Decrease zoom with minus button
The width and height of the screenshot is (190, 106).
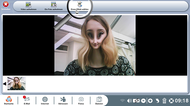pos(143,101)
